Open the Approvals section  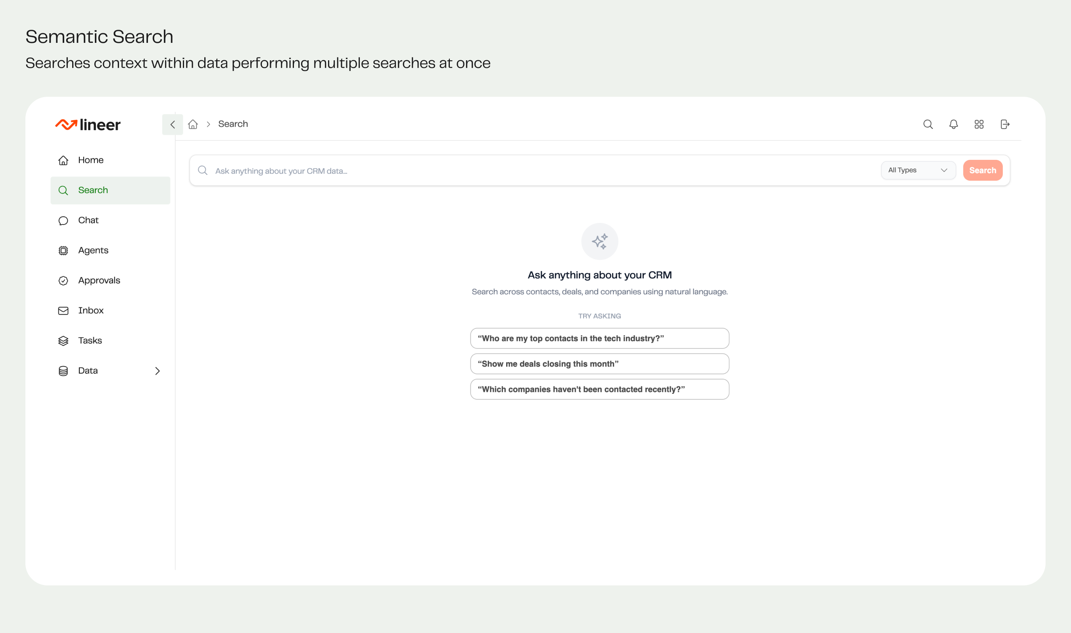tap(99, 280)
